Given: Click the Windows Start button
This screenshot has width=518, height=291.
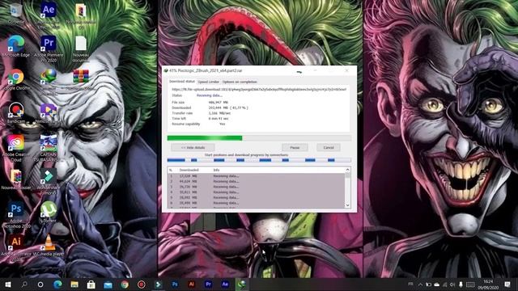Looking at the screenshot, I should click(x=7, y=284).
